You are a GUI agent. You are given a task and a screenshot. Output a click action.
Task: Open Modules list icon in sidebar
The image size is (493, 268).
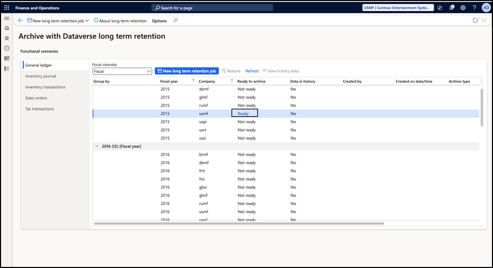tap(7, 68)
